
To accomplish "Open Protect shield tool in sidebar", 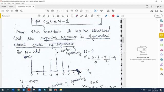I will click(x=161, y=55).
